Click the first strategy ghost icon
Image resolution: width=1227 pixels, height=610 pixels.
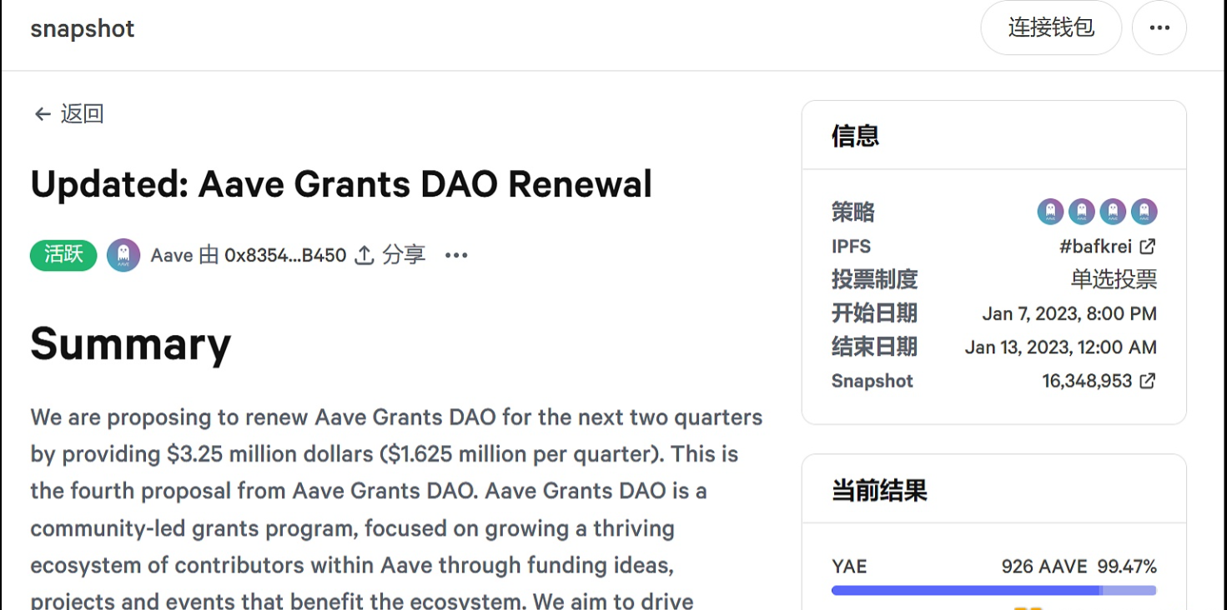pyautogui.click(x=1050, y=212)
